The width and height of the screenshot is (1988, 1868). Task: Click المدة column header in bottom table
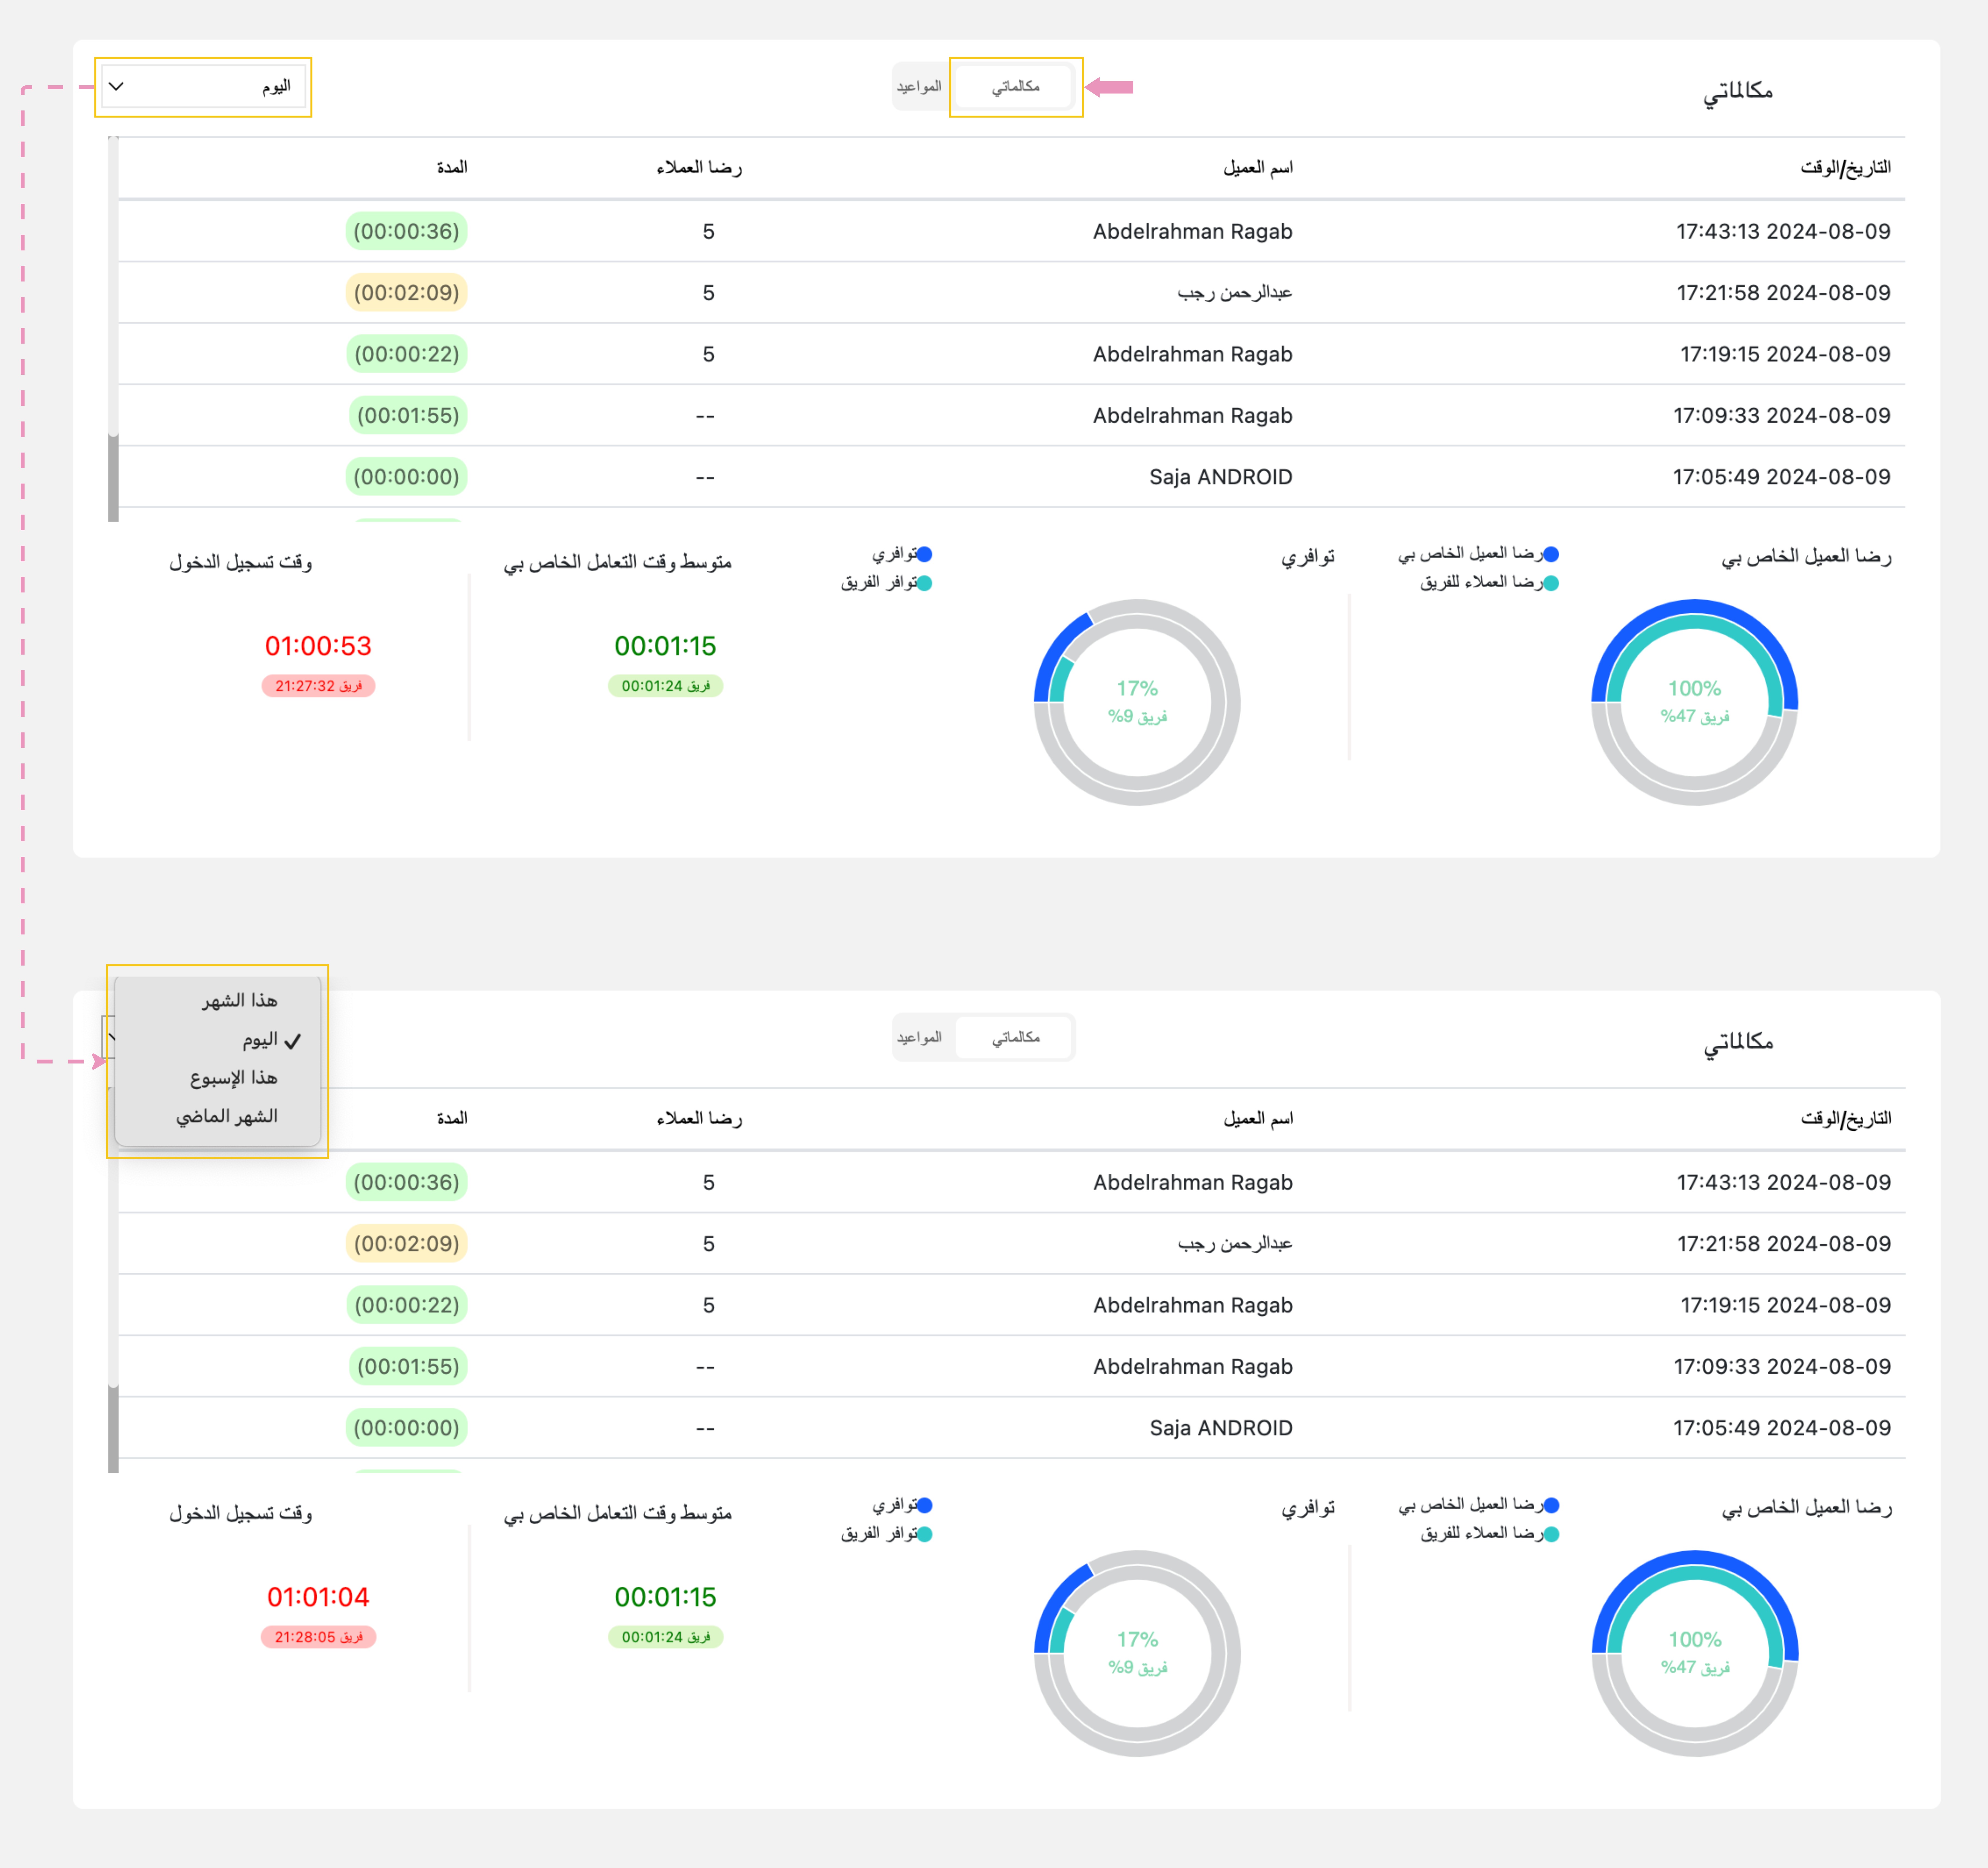(452, 1118)
